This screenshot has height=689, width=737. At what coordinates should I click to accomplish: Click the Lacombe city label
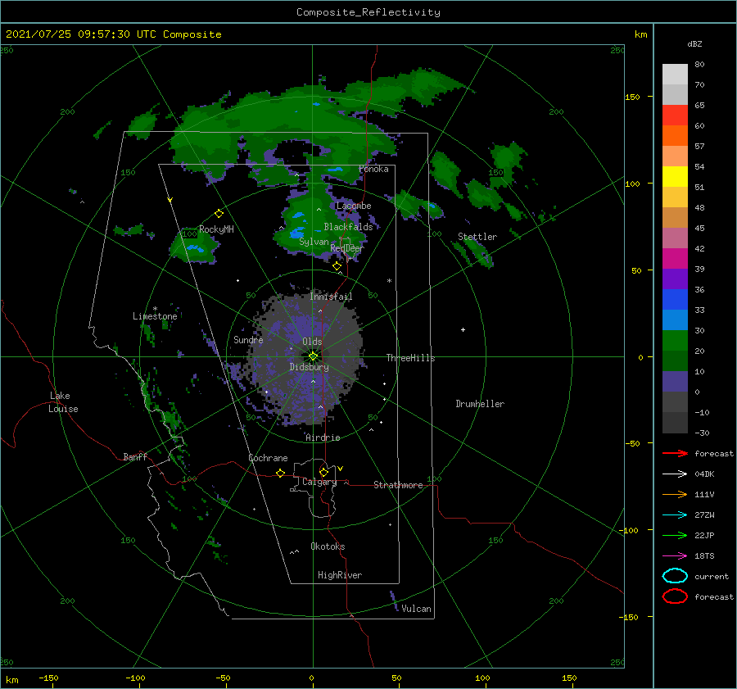(x=354, y=206)
